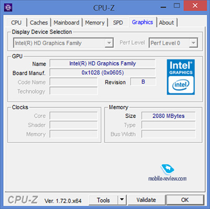Switch to the CPU tab
Screen dimensions: 210x209
click(x=16, y=23)
